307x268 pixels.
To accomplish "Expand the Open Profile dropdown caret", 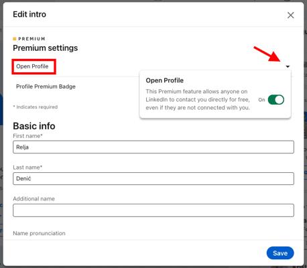I will [x=288, y=66].
